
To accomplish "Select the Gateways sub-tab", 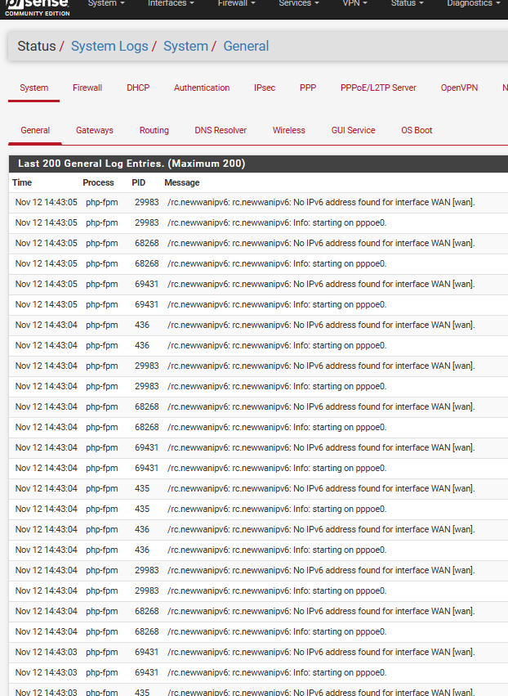I will (95, 130).
